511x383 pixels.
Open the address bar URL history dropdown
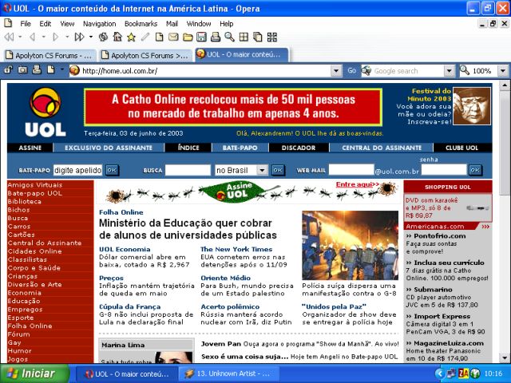click(336, 71)
